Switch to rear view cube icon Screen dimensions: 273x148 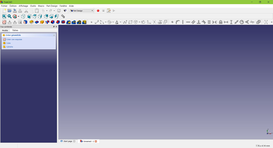[46, 16]
